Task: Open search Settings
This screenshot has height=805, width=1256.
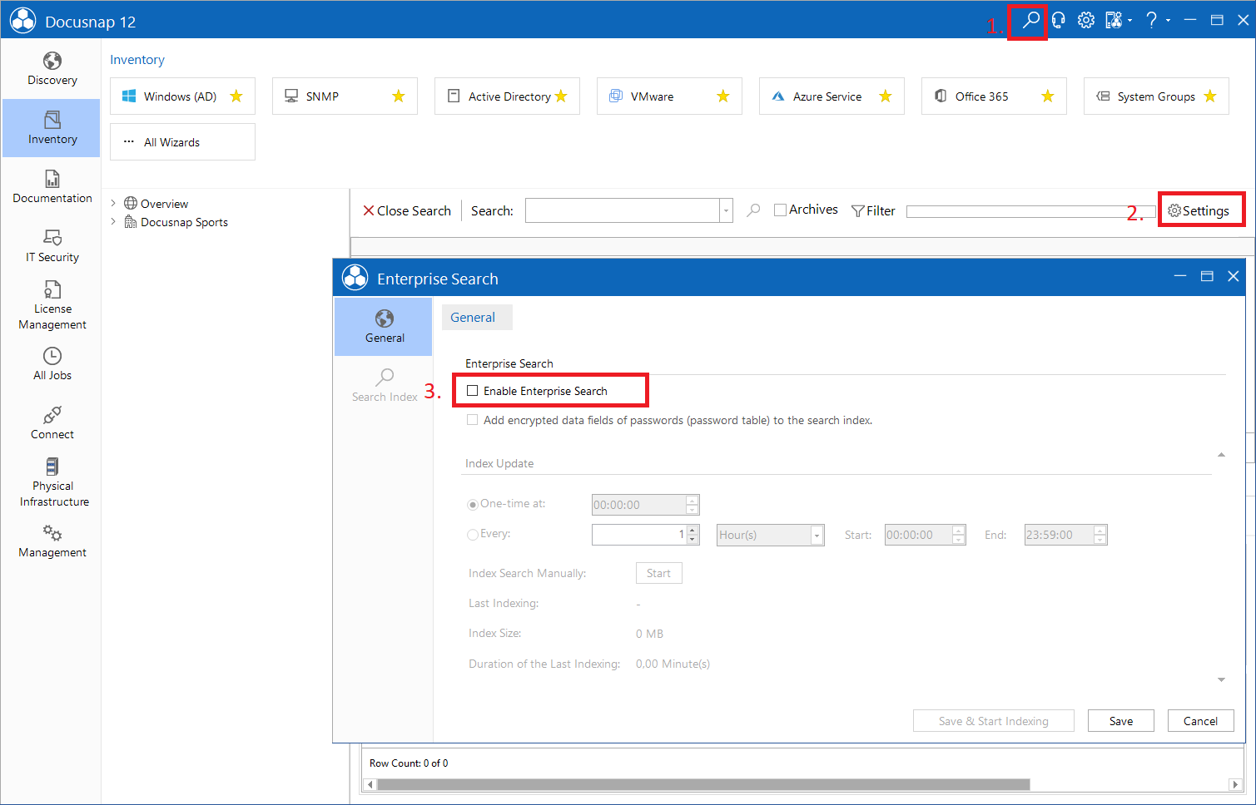Action: tap(1199, 211)
